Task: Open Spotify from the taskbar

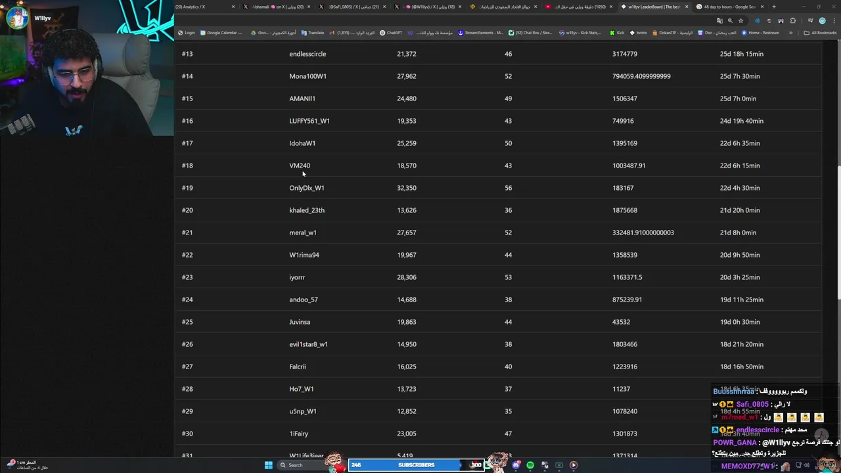Action: point(530,465)
